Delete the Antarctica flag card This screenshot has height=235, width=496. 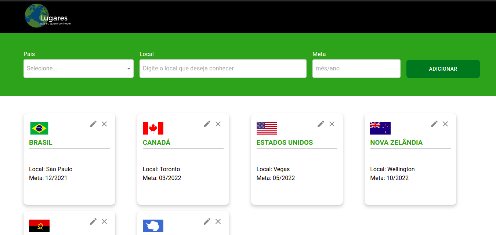pos(218,221)
